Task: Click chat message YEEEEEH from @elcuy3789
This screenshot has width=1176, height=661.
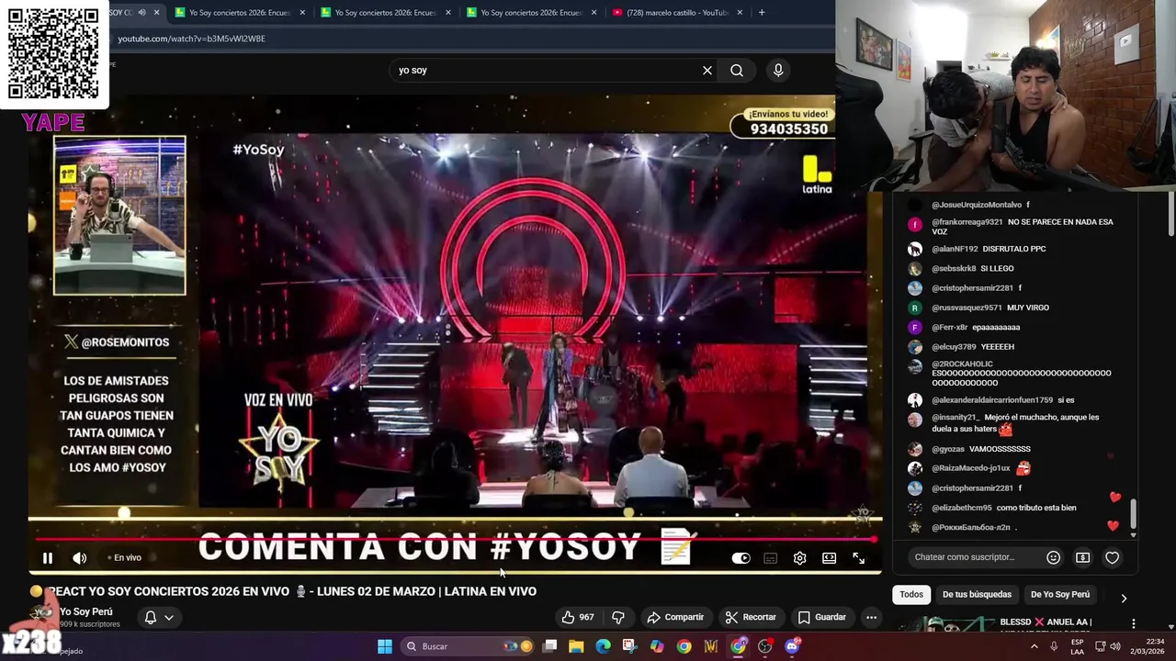Action: point(998,347)
